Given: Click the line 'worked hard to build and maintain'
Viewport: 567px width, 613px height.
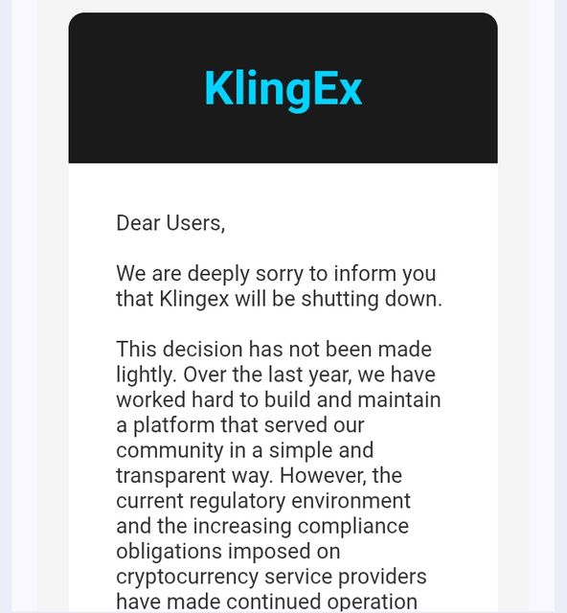Looking at the screenshot, I should coord(279,400).
